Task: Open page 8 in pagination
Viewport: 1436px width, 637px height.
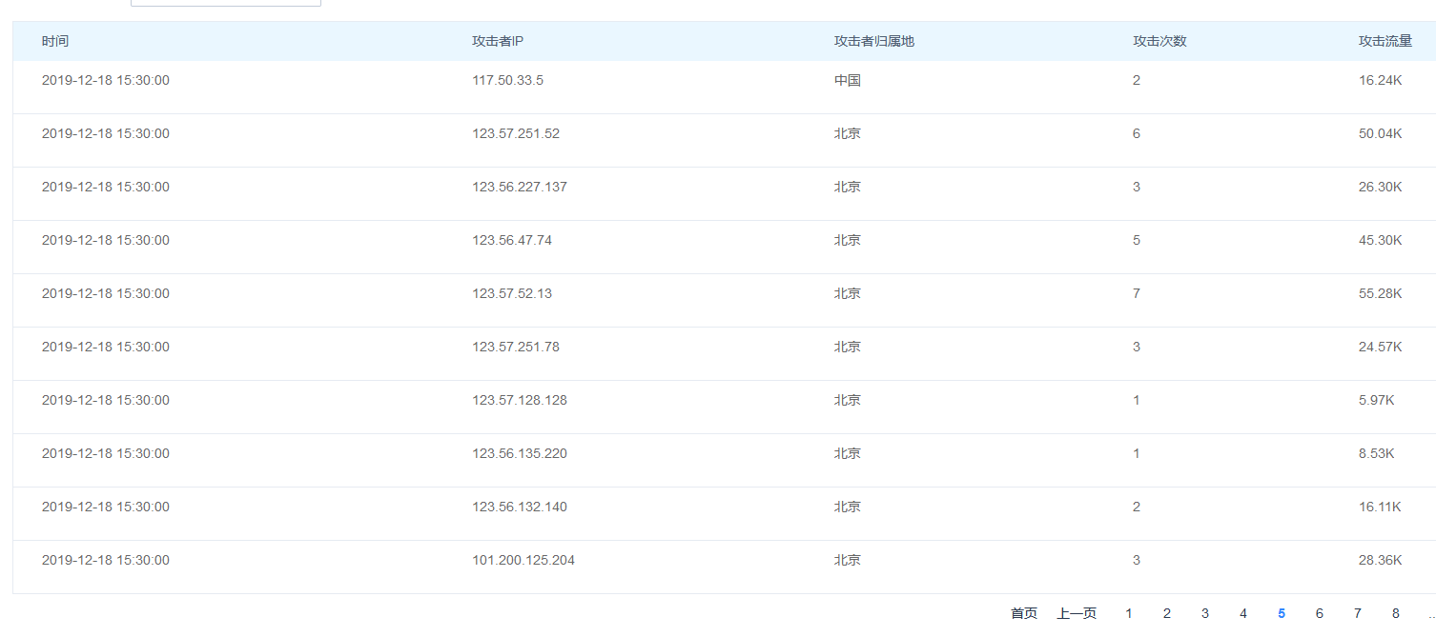Action: click(1396, 613)
